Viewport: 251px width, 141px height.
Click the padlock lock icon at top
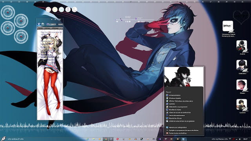[68, 9]
